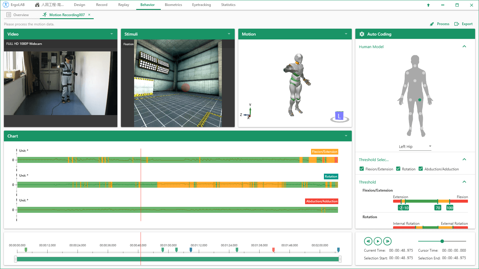The width and height of the screenshot is (479, 269).
Task: Uncheck the Flexion/Extension checkbox
Action: point(362,169)
